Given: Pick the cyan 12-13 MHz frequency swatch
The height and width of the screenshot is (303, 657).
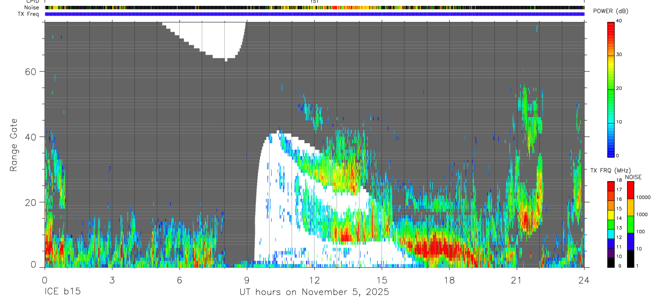Looking at the screenshot, I should click(611, 234).
